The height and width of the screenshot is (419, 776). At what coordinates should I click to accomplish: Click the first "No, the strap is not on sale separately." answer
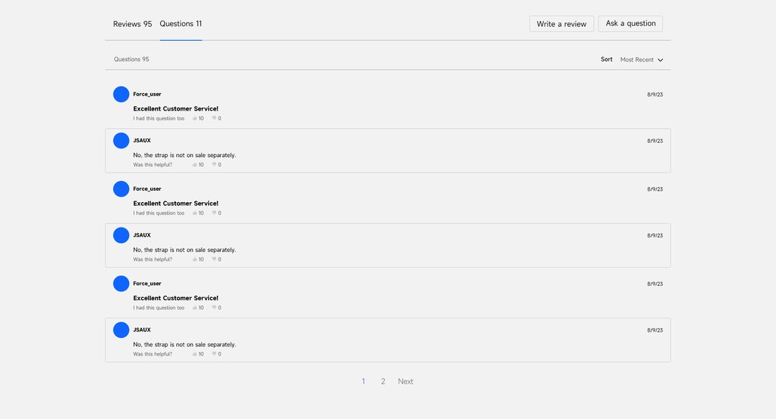tap(185, 155)
